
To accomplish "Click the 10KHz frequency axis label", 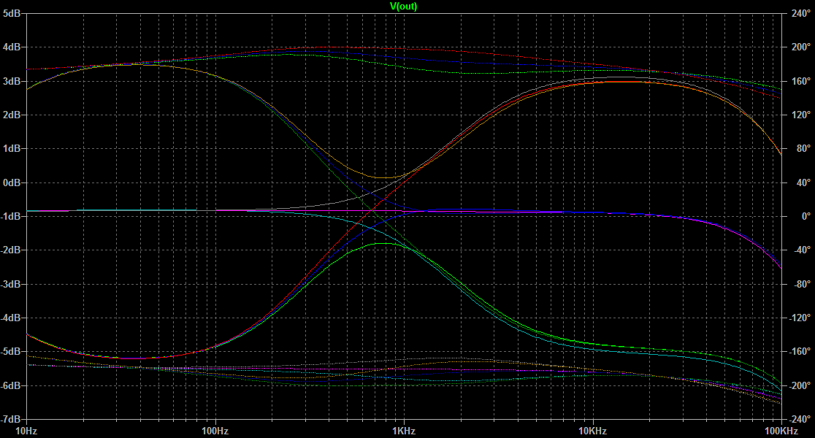I will (x=592, y=431).
